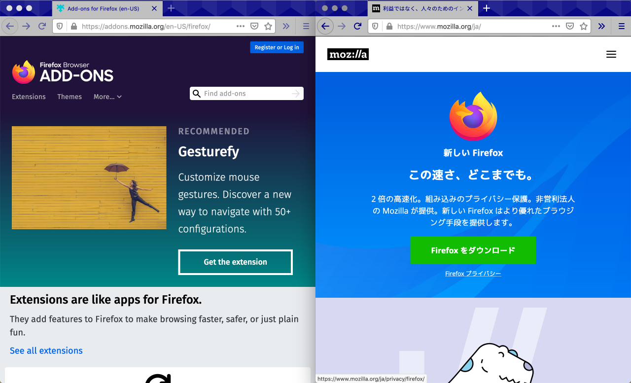This screenshot has height=383, width=631.
Task: Open the Gesturefy umbrella image
Action: click(89, 177)
